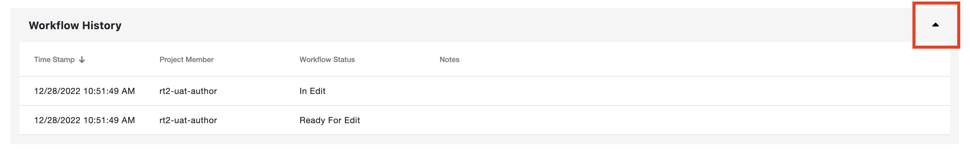Click the Project Member column header

point(186,60)
